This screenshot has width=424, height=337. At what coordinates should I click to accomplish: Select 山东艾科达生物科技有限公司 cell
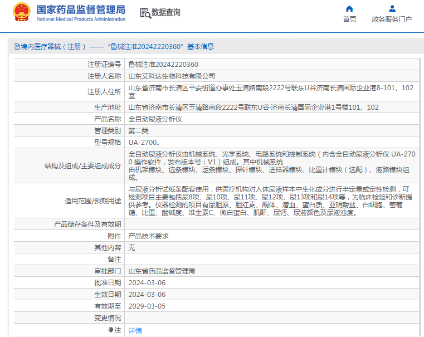[x=172, y=76]
